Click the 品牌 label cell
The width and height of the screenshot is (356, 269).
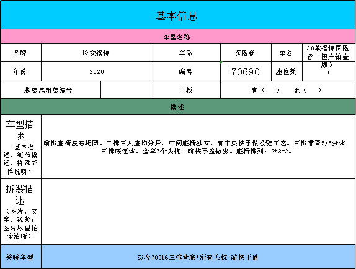click(x=20, y=53)
